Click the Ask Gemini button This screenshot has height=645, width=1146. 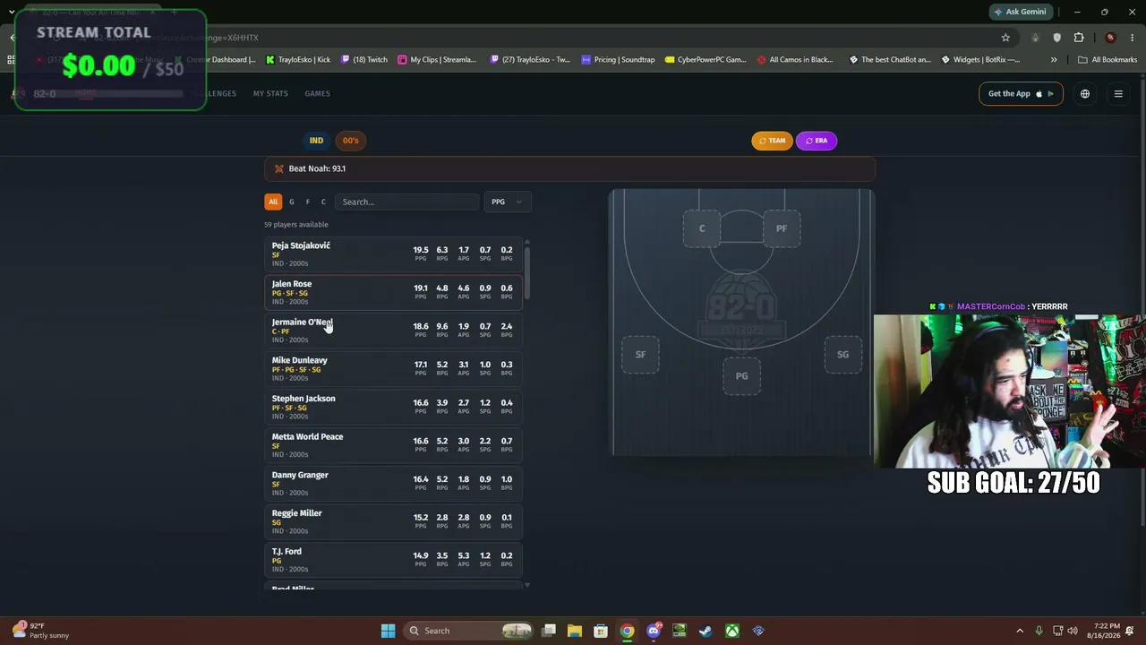pos(1019,12)
